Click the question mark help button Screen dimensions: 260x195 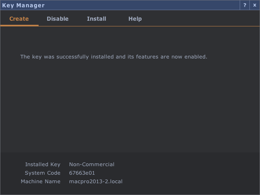pos(245,5)
